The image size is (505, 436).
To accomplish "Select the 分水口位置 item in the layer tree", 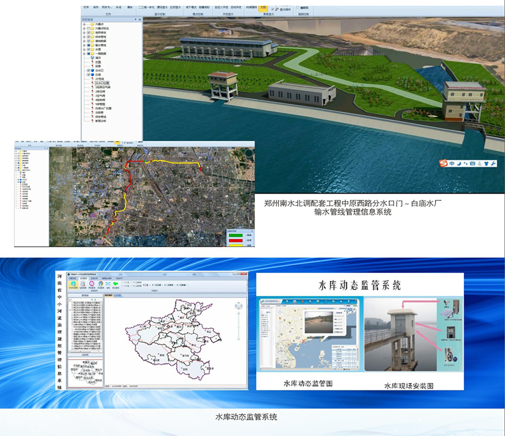I will point(103,82).
